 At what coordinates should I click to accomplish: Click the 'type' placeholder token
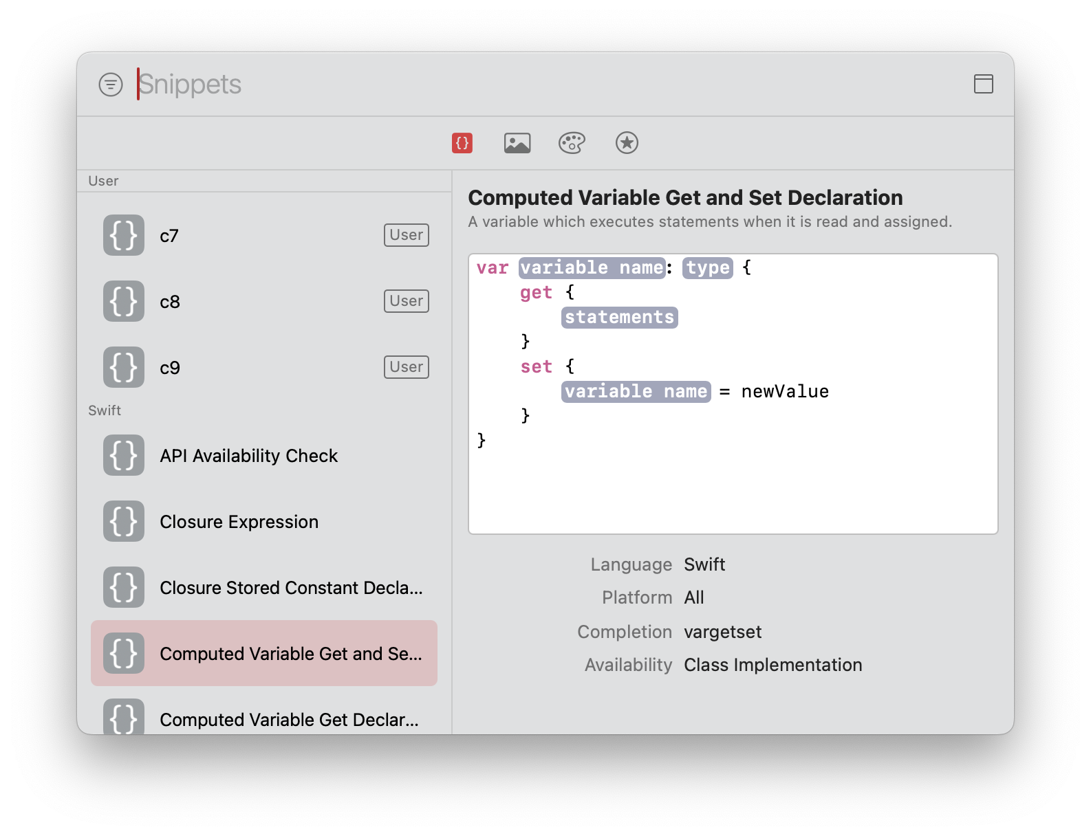pyautogui.click(x=708, y=267)
